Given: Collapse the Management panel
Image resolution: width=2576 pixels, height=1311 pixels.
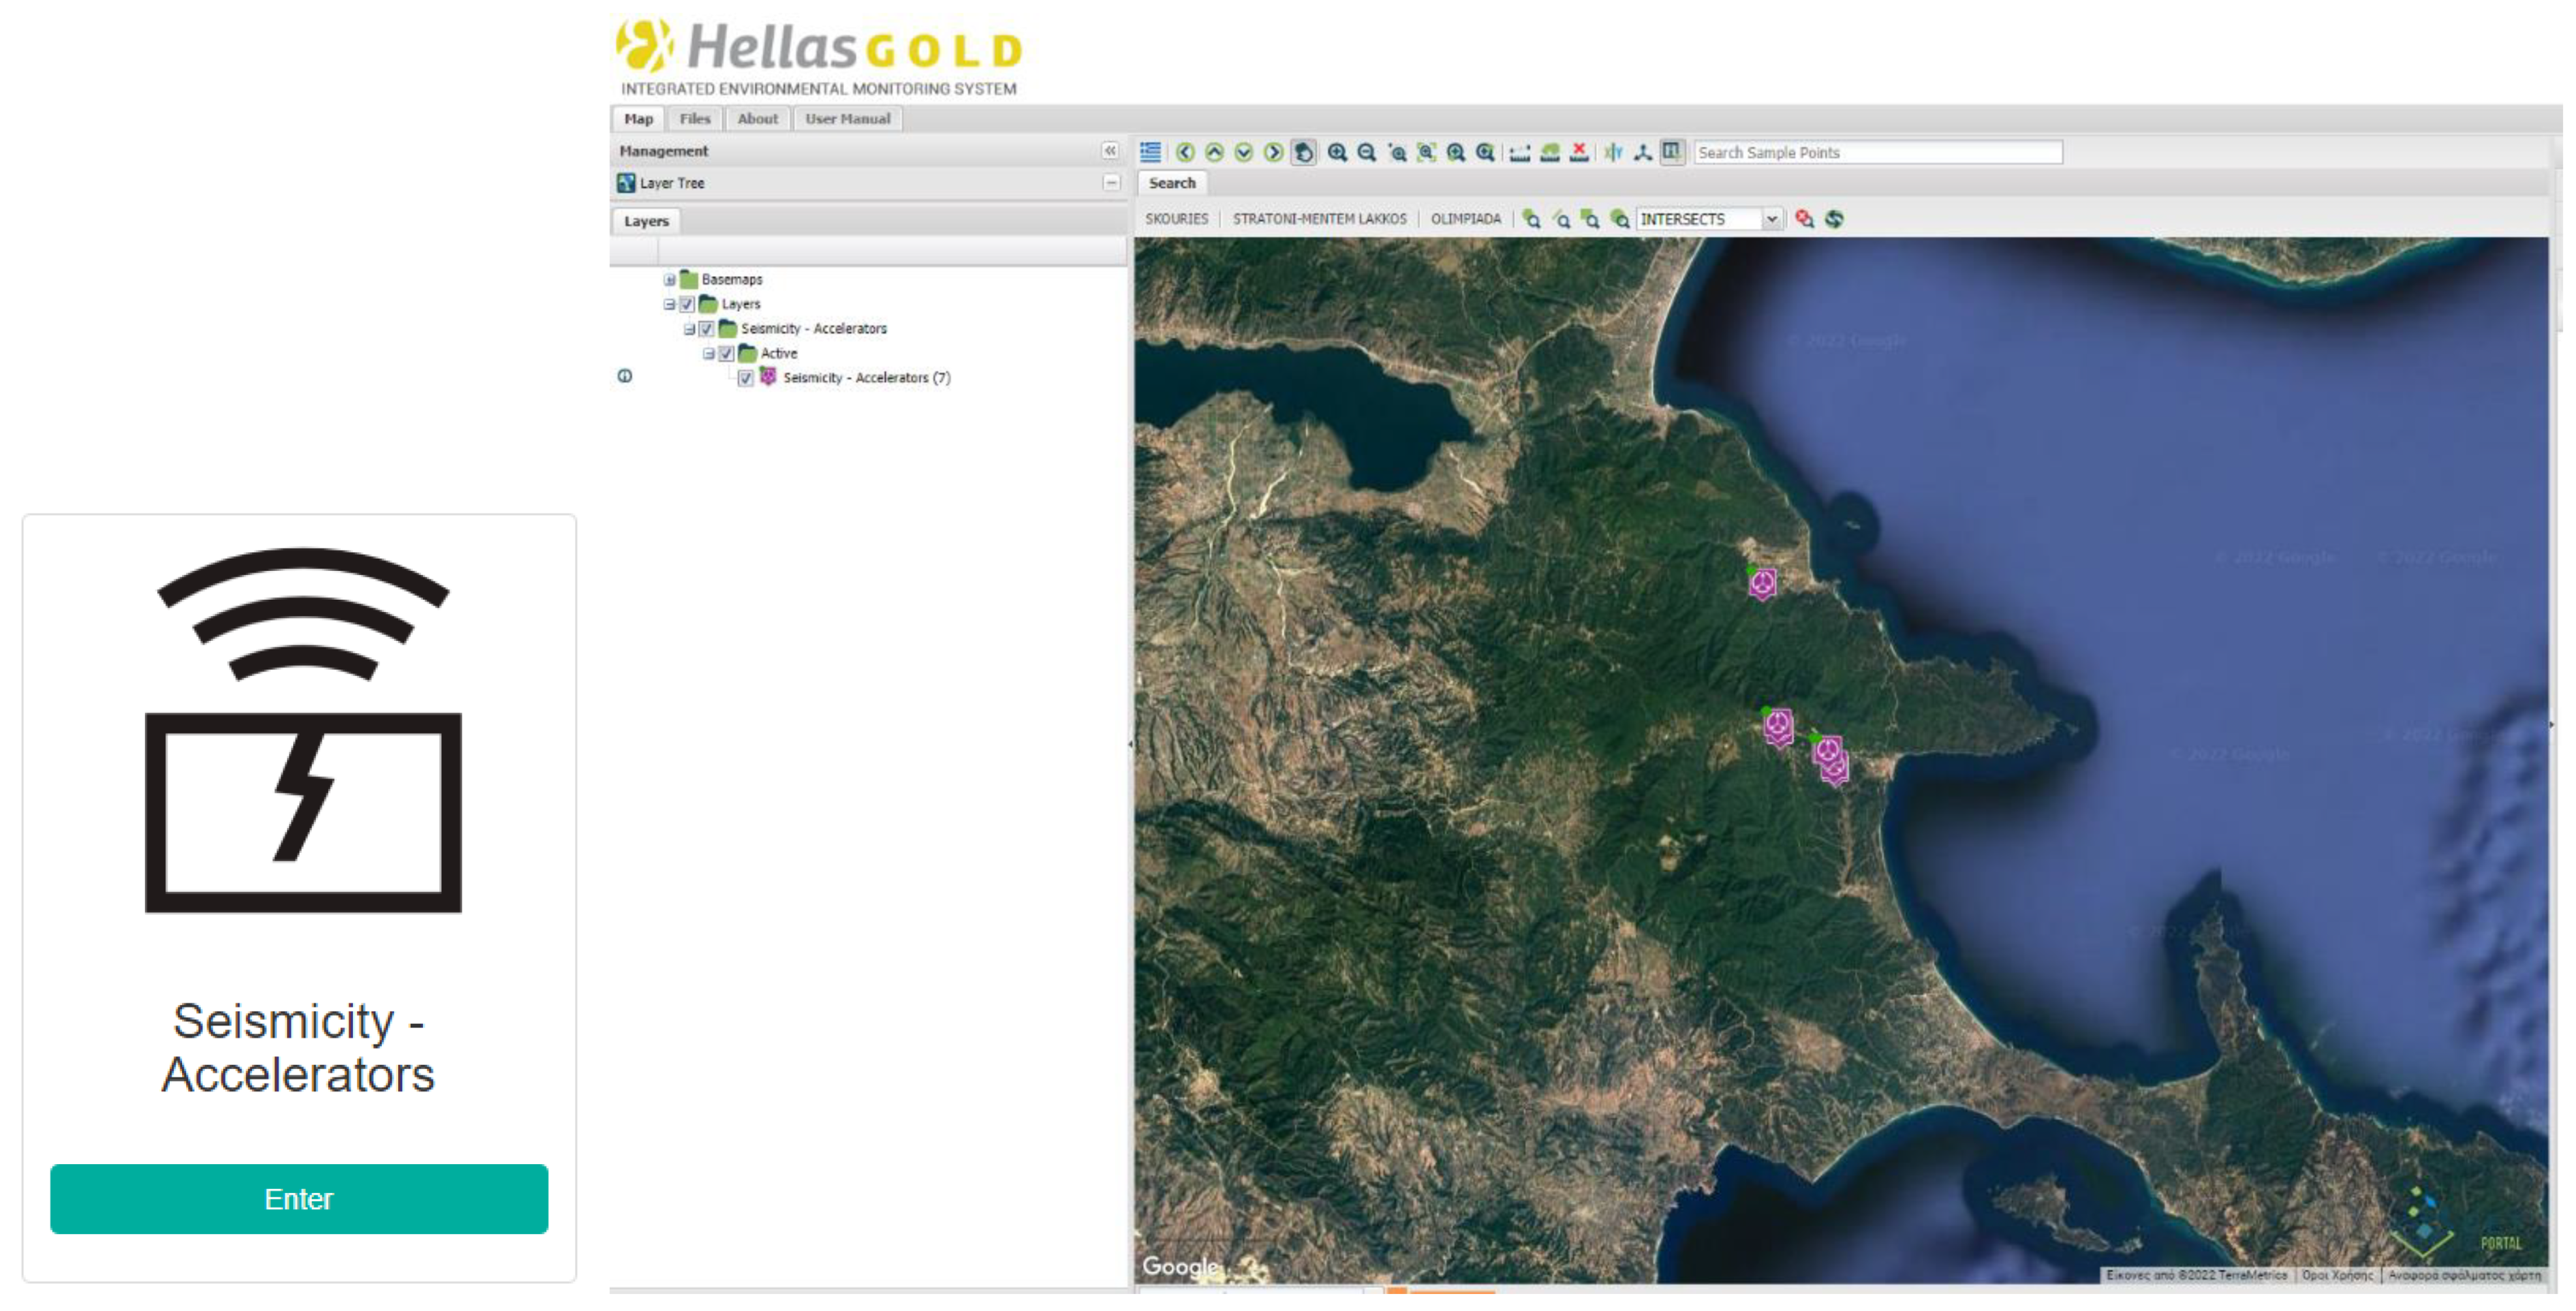Looking at the screenshot, I should click(x=1110, y=150).
